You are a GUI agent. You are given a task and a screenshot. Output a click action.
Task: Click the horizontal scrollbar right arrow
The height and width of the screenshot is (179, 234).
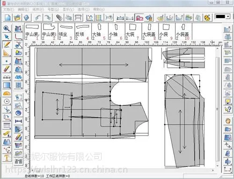tap(213, 170)
